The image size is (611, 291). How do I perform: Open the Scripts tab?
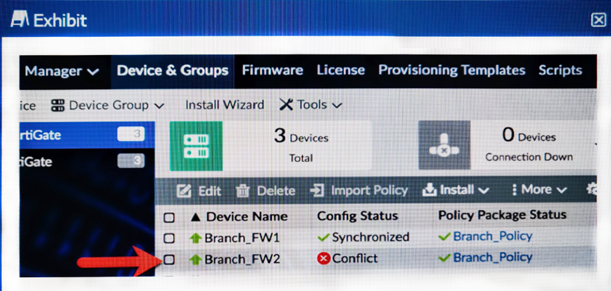point(561,70)
